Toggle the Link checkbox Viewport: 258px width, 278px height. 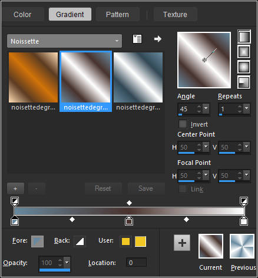(183, 189)
